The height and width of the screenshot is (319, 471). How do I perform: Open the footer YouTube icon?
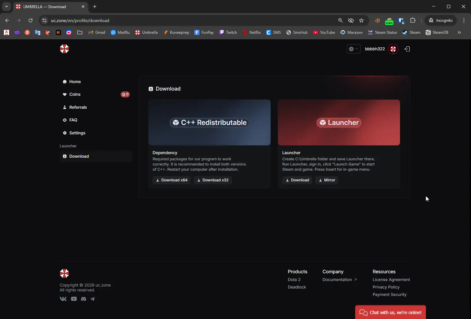click(74, 299)
